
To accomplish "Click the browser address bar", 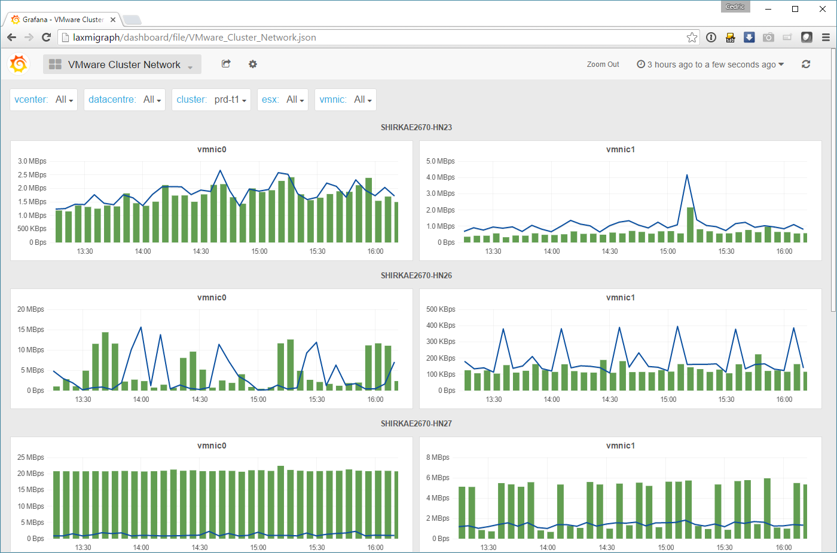I will click(x=377, y=38).
